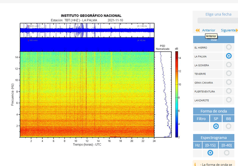The height and width of the screenshot is (166, 238).
Task: Pick LANZAROTE island radio button
Action: click(229, 100)
